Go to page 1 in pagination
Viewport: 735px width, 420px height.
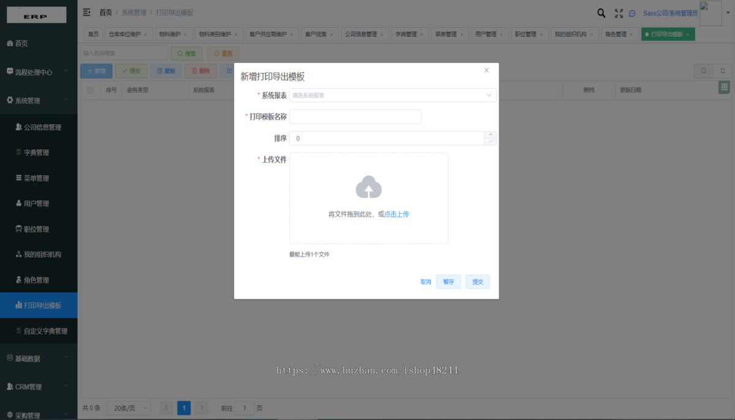point(184,408)
